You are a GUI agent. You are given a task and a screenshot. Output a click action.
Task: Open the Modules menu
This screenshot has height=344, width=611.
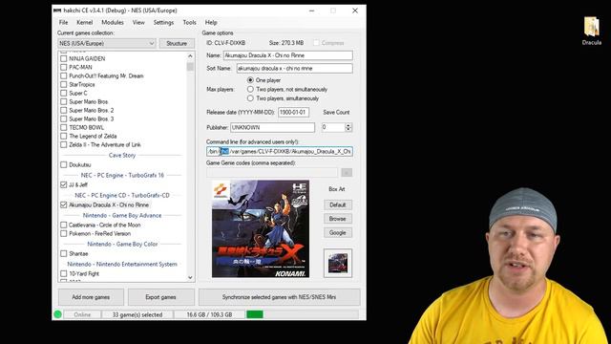click(113, 23)
